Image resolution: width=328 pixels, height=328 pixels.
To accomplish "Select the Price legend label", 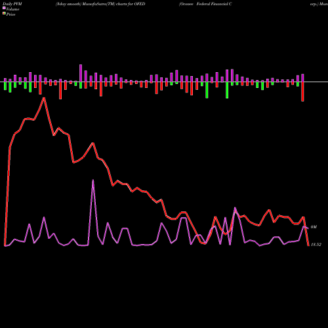I will pos(10,14).
